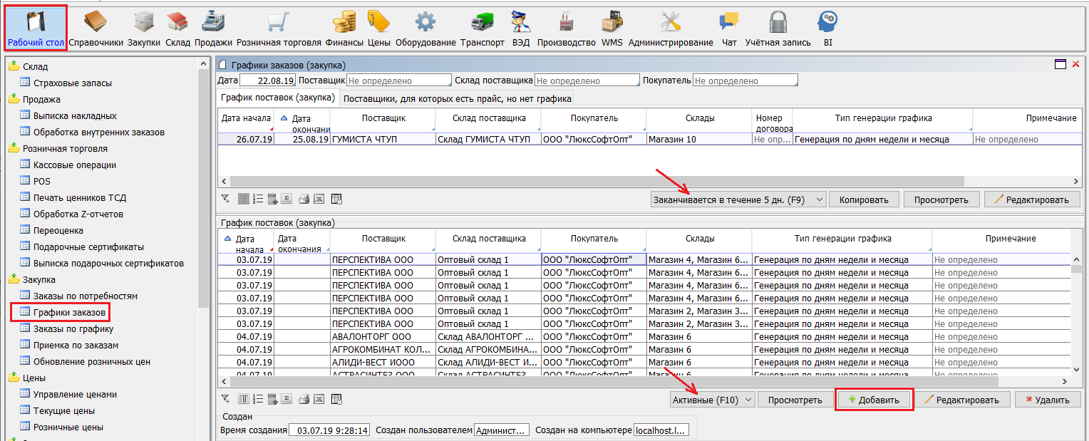Switch to 'Поставщики, для которых есть прайс' tab

(x=457, y=98)
